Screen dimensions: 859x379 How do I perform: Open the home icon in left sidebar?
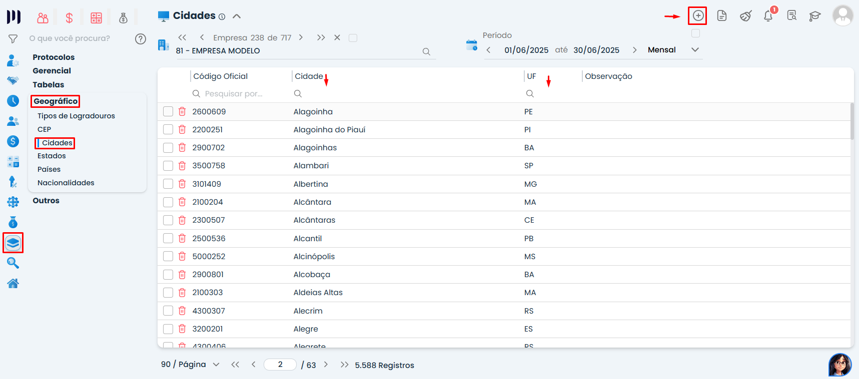pyautogui.click(x=13, y=284)
